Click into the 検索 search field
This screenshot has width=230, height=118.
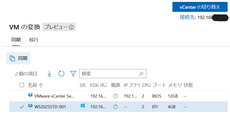109,74
